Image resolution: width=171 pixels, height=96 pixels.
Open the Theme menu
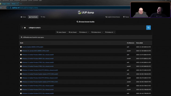point(126,17)
